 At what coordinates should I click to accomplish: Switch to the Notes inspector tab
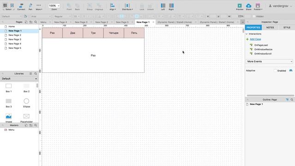click(270, 28)
